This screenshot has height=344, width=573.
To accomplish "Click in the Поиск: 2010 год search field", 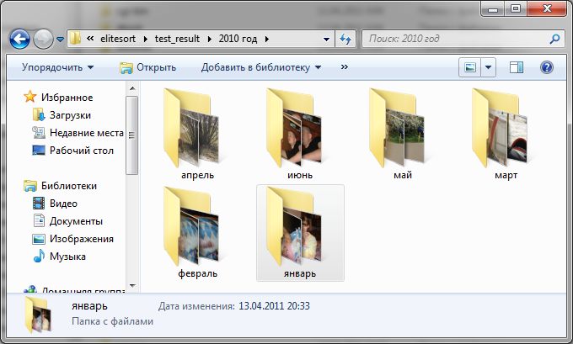I will [455, 39].
